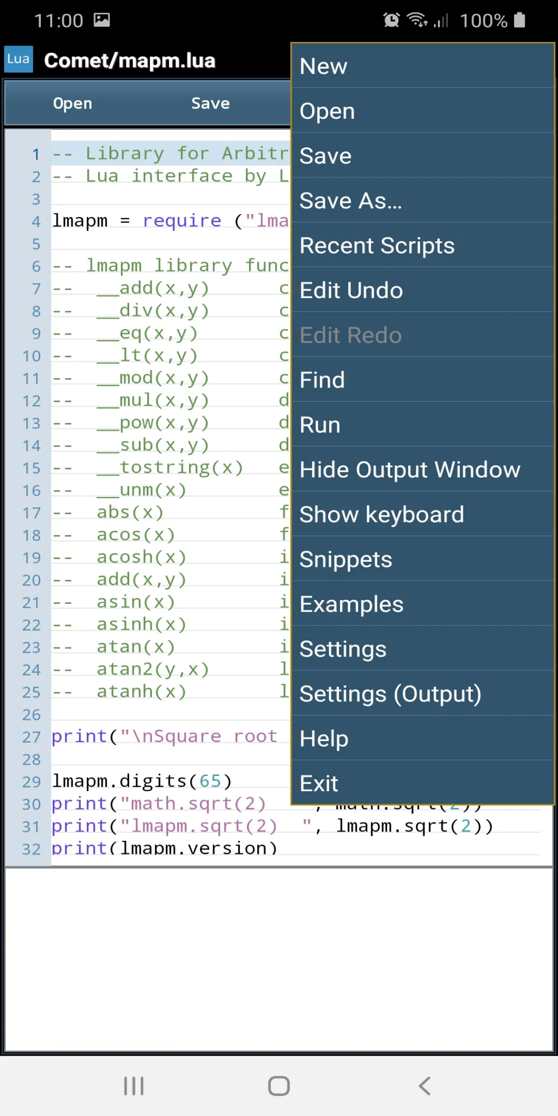Image resolution: width=558 pixels, height=1116 pixels.
Task: Click line 4 lmapm = require code
Action: pos(170,221)
